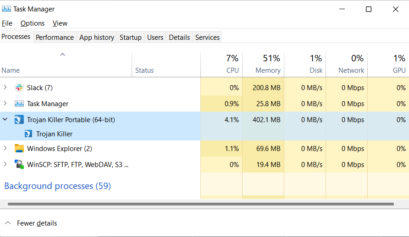Image resolution: width=409 pixels, height=237 pixels.
Task: Select the Trojan Killer child process icon
Action: point(28,134)
